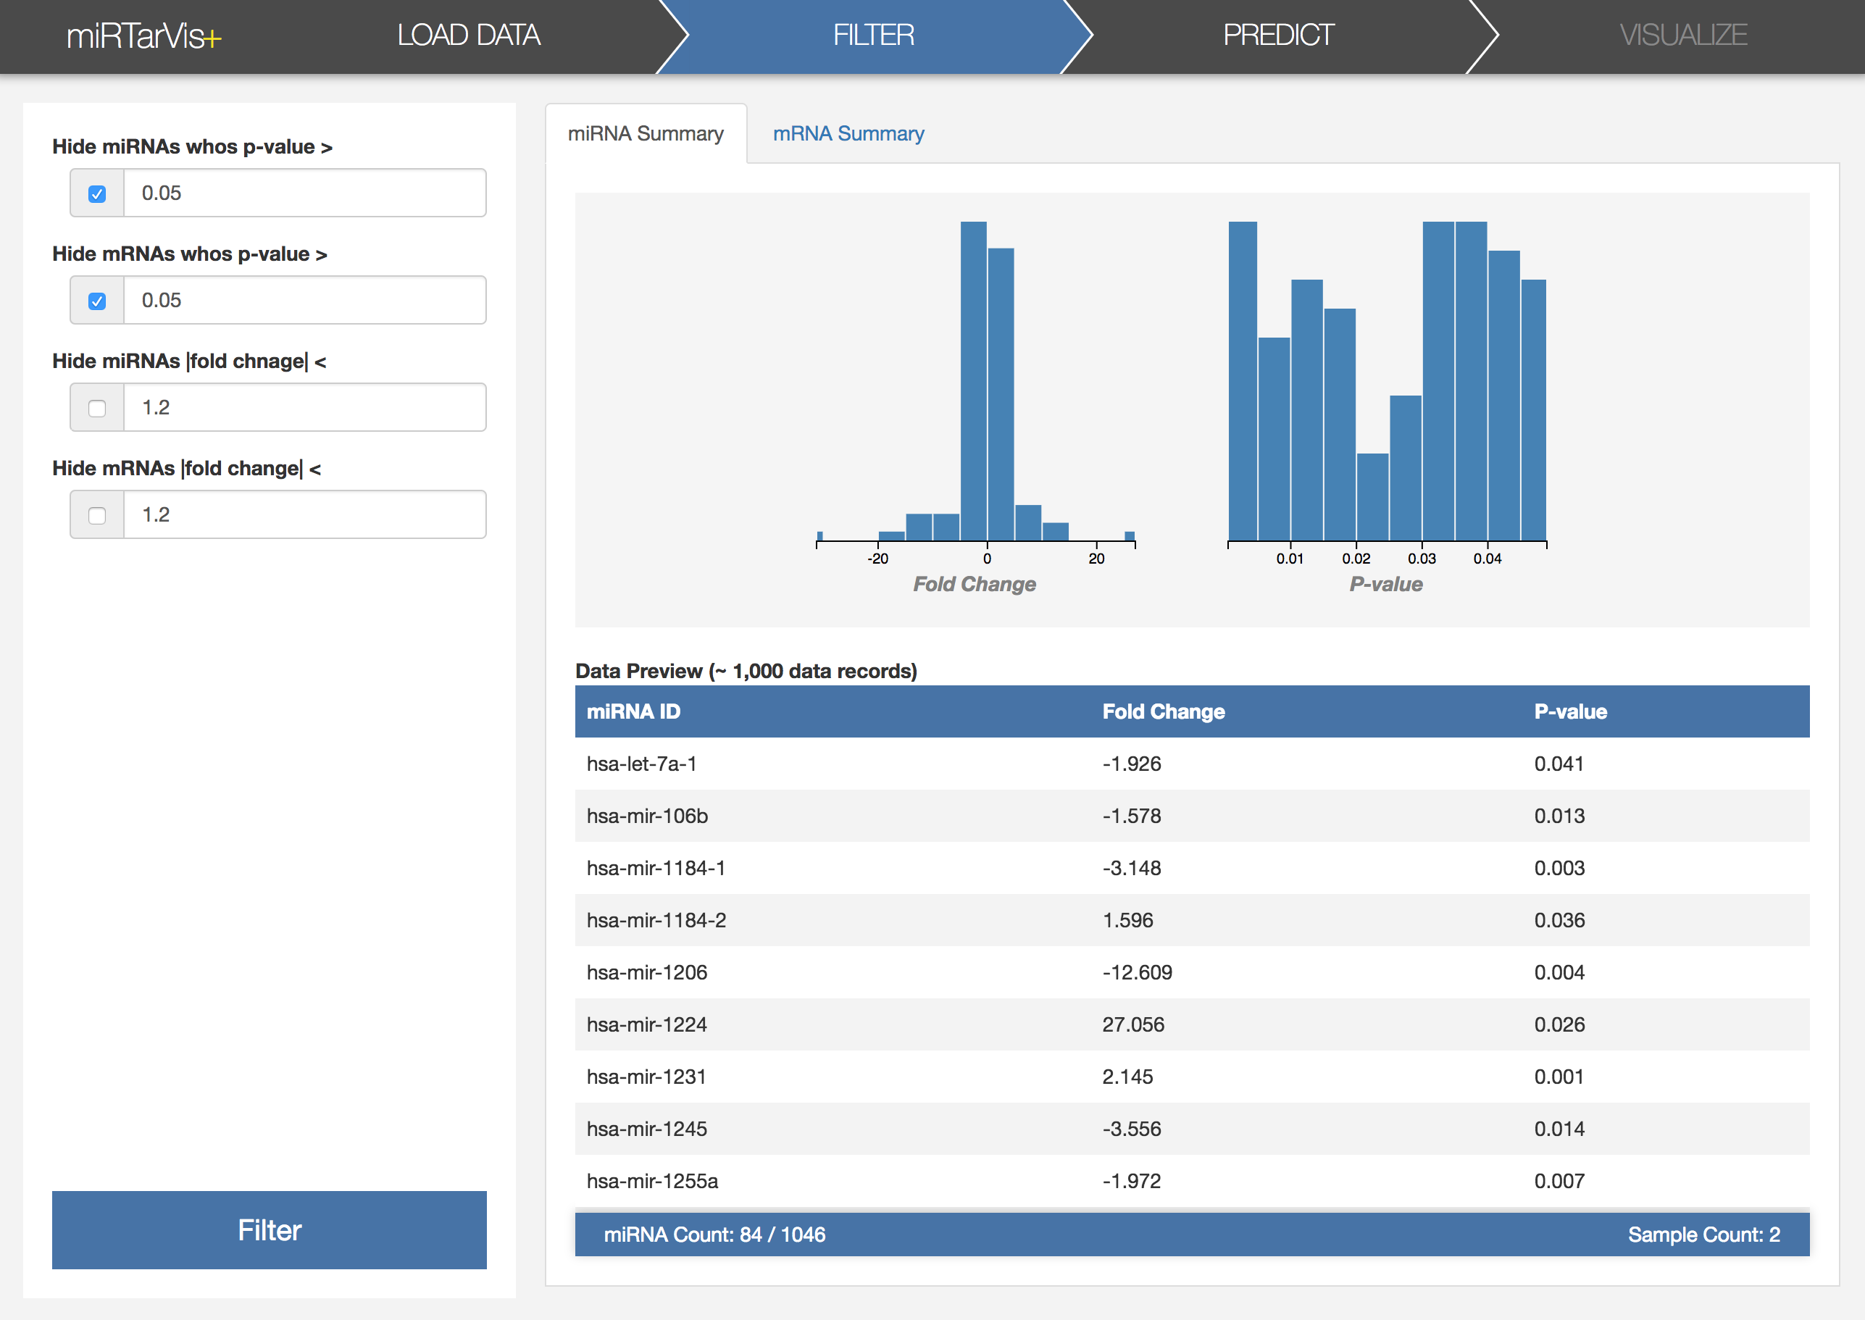Click the Data Preview heading
The image size is (1865, 1320).
[746, 671]
